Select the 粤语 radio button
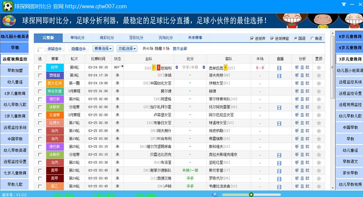This screenshot has height=197, width=363. pos(312,39)
